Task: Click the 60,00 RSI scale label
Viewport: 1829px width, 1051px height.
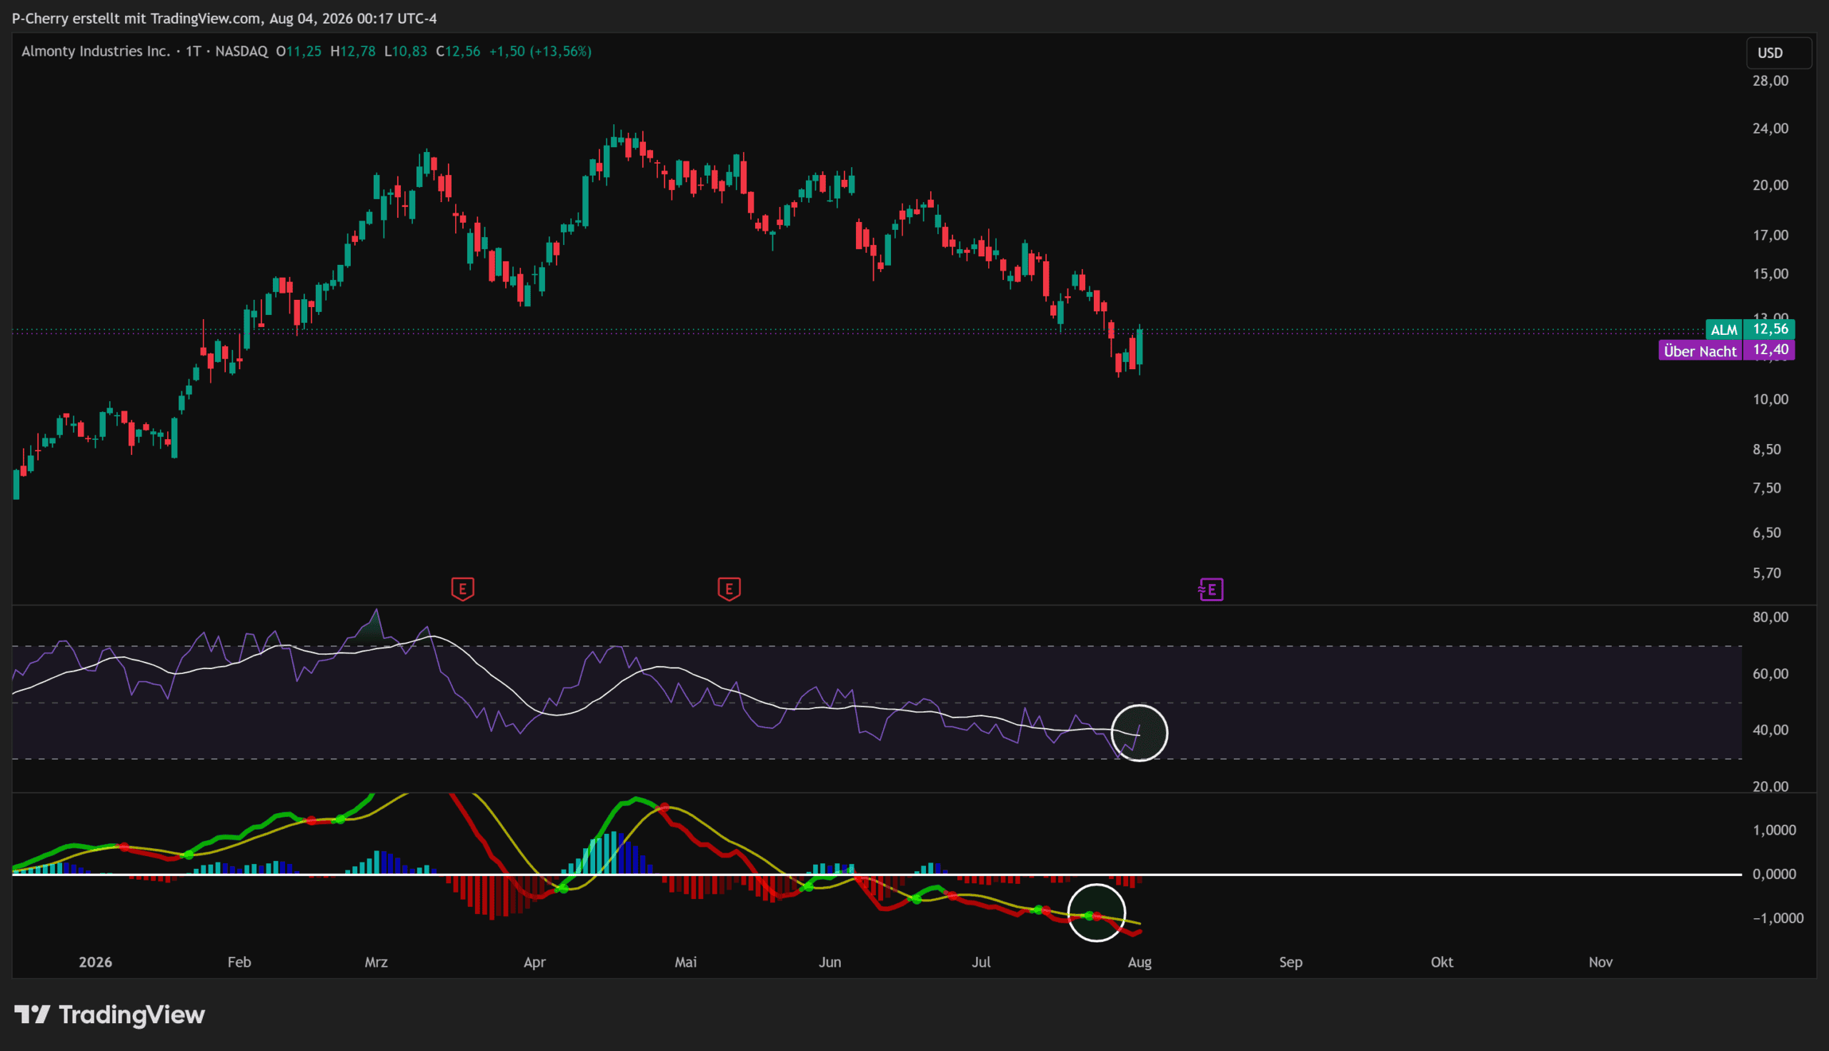Action: 1770,674
